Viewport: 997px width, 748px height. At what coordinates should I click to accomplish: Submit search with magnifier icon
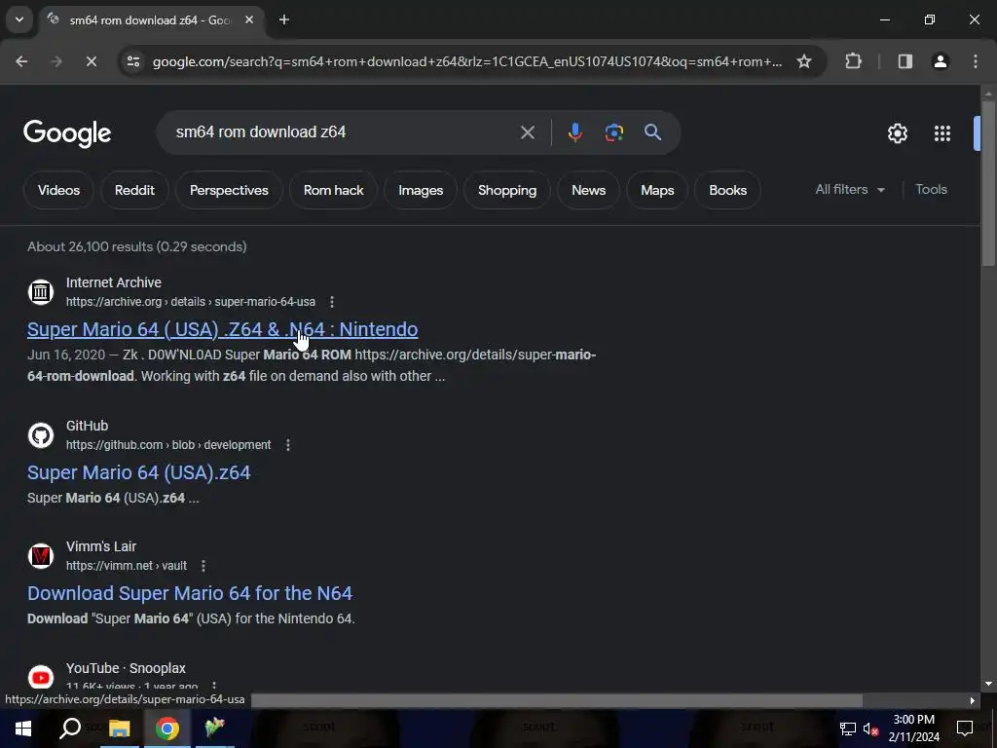pos(652,132)
